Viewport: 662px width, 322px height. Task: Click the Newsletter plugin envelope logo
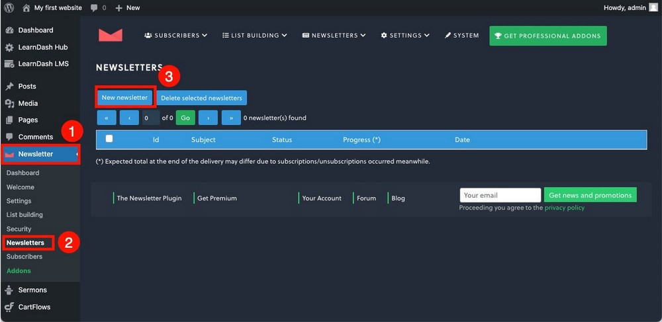click(111, 36)
